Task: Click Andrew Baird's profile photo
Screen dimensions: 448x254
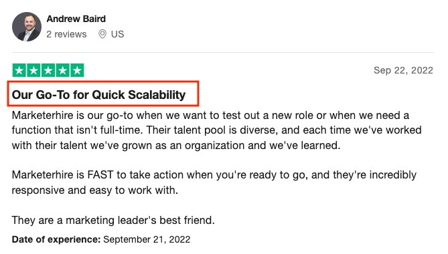Action: 27,27
